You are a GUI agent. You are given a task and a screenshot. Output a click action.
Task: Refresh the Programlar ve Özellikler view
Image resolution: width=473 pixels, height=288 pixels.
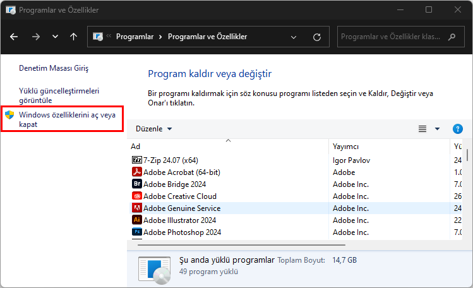[317, 37]
